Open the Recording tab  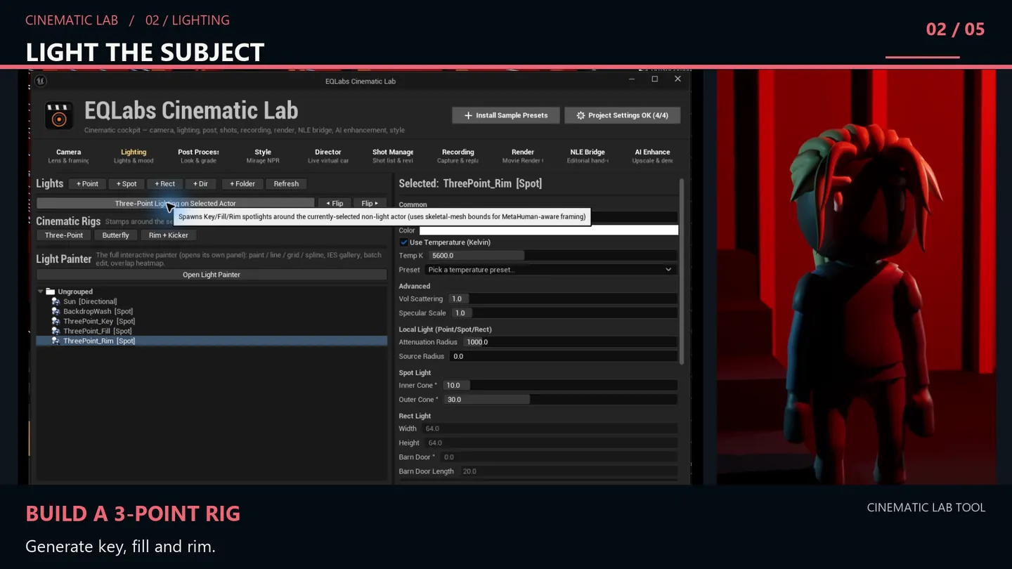click(x=458, y=156)
